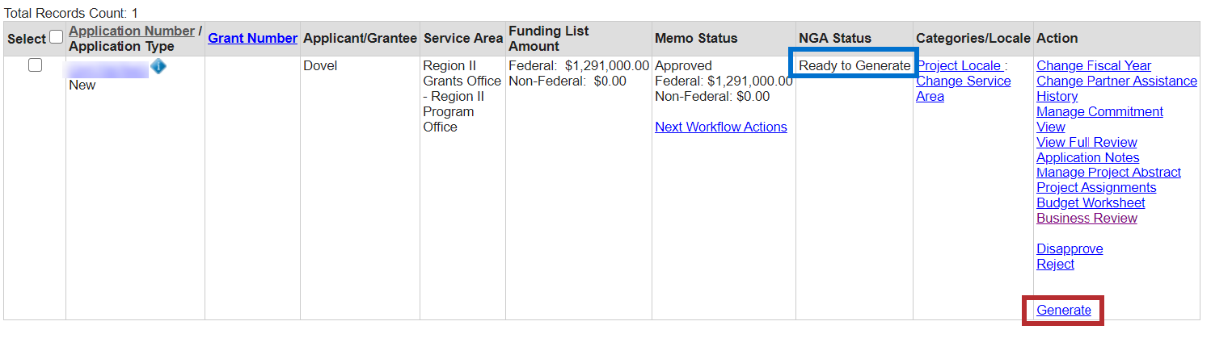The image size is (1211, 338).
Task: Open Project Assignments link
Action: (1096, 187)
